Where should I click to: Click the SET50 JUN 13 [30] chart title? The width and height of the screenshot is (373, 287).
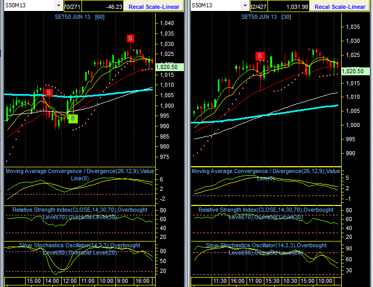(266, 17)
